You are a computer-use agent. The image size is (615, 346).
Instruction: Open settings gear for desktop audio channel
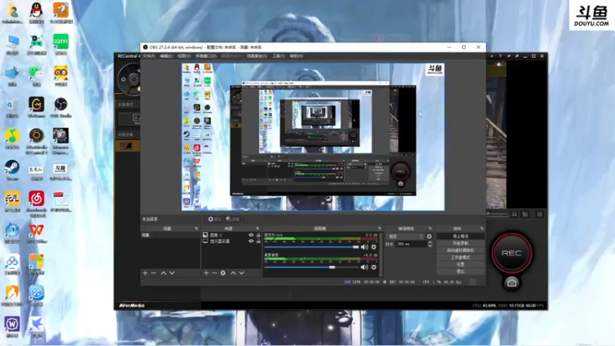374,267
